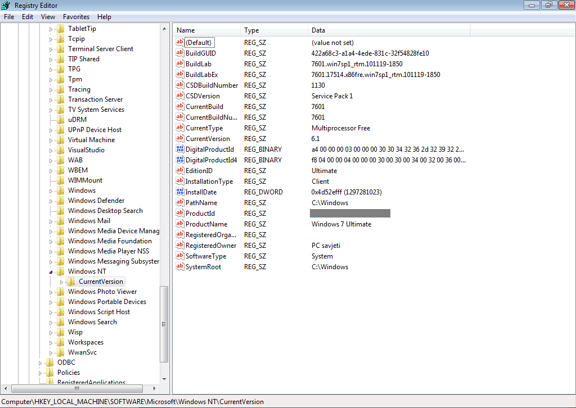Open the Edit menu
The height and width of the screenshot is (408, 576).
27,17
